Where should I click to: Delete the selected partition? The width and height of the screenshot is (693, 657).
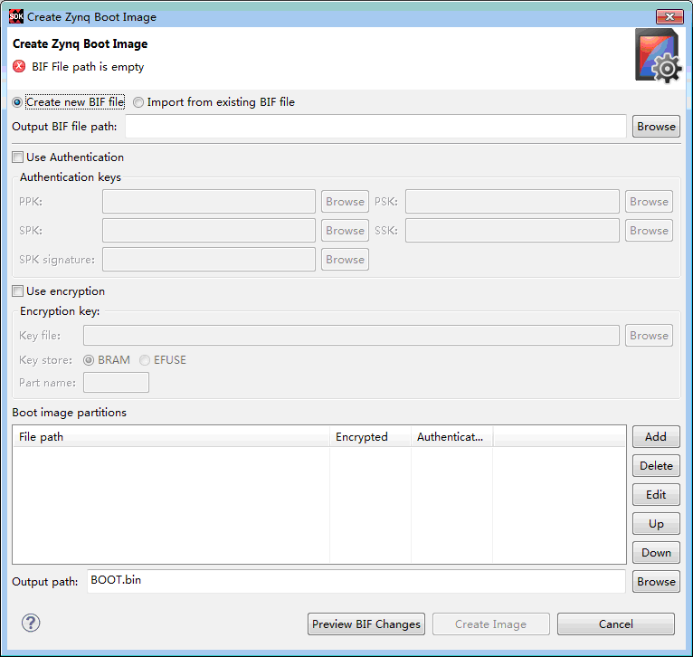tap(656, 466)
